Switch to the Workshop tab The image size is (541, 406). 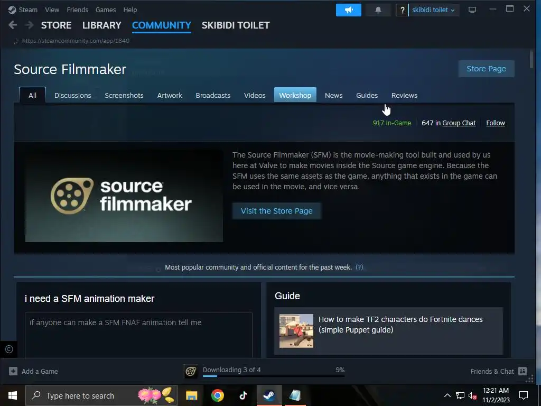295,95
